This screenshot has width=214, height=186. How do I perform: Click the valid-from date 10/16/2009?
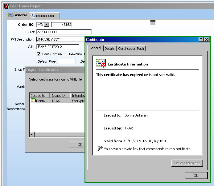[x=132, y=141]
